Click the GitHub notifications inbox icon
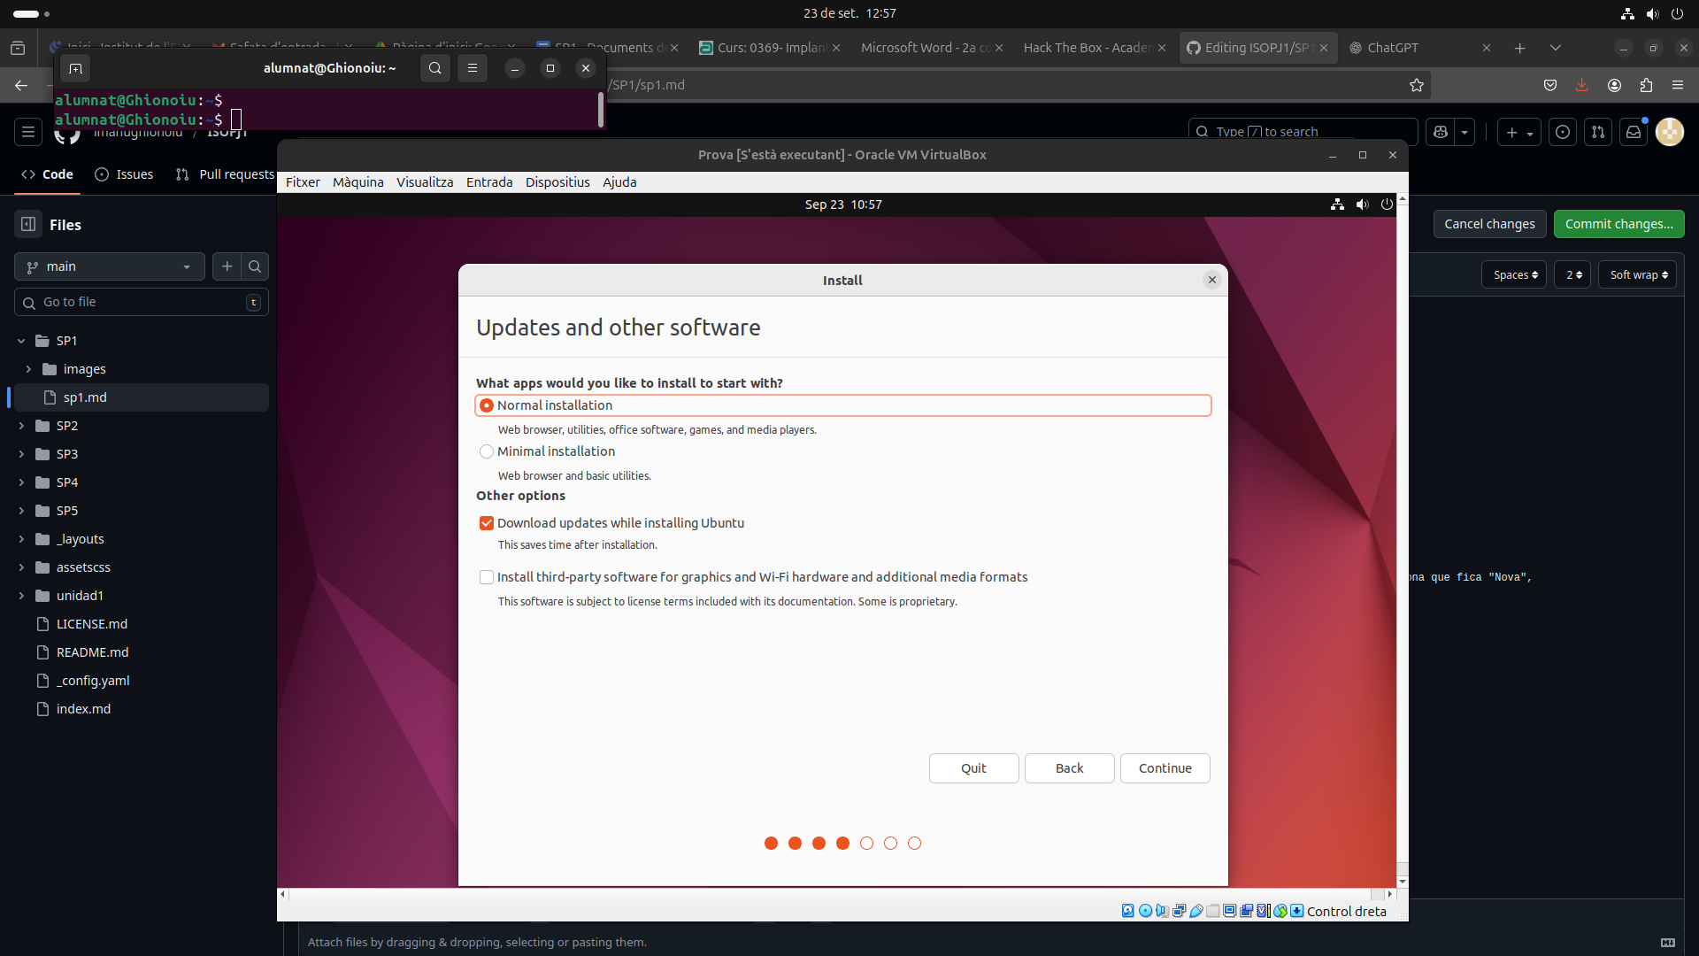This screenshot has width=1699, height=956. [x=1634, y=132]
